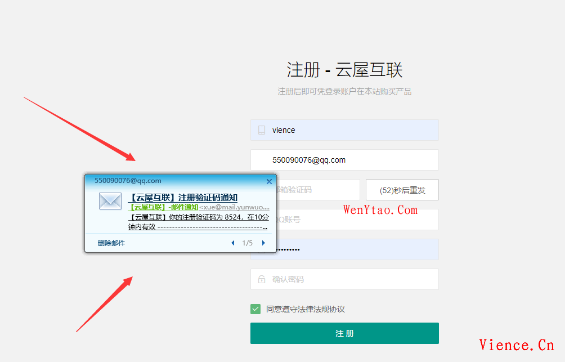Viewport: 565px width, 362px height.
Task: Click the QQ账号 input field
Action: click(x=357, y=220)
